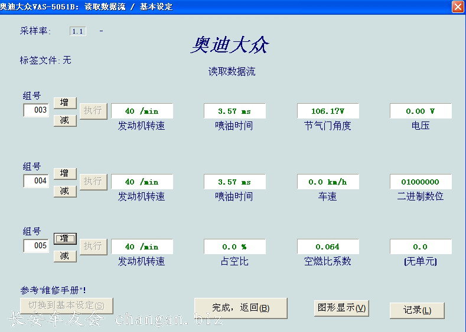Click 减 button for group 003
The width and height of the screenshot is (466, 332).
(x=65, y=120)
